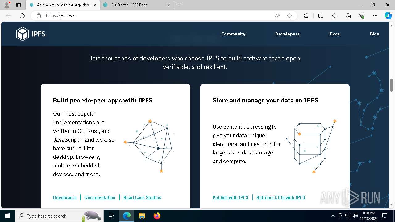395x222 pixels.
Task: Open Browser essentials heart icon
Action: (x=362, y=16)
